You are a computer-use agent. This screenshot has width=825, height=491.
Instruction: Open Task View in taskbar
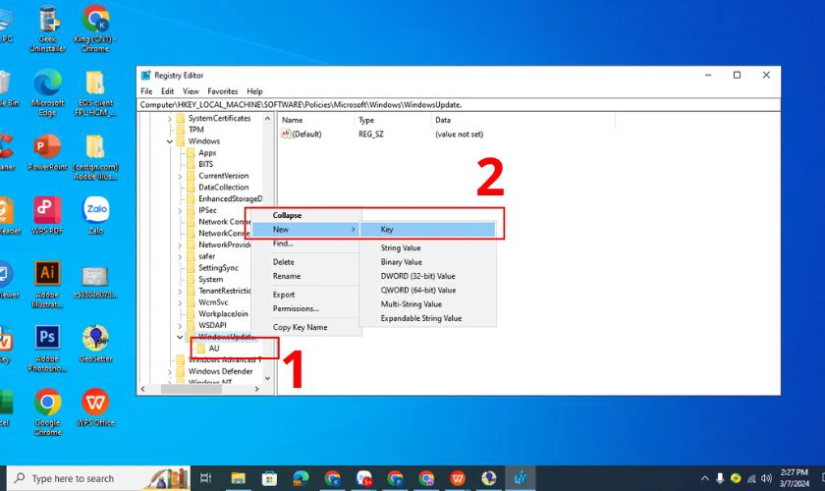point(205,478)
